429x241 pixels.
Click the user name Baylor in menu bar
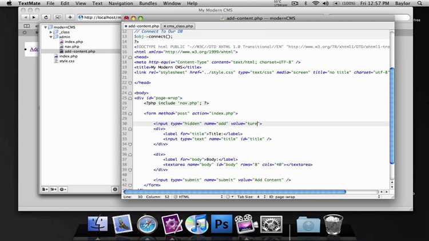[403, 3]
